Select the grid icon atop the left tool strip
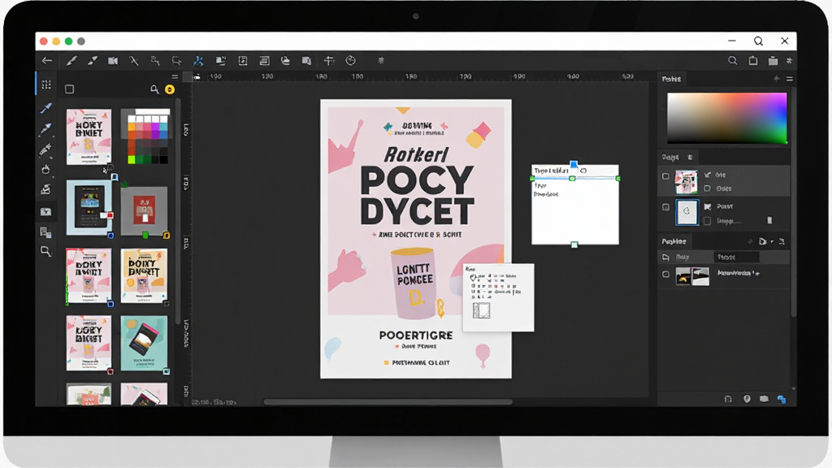Screen dimensions: 832x468 pos(46,84)
